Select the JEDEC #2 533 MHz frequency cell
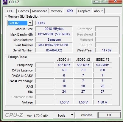 pyautogui.click(x=83, y=65)
